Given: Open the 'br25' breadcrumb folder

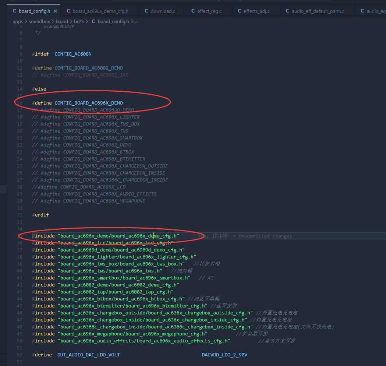Looking at the screenshot, I should (79, 22).
